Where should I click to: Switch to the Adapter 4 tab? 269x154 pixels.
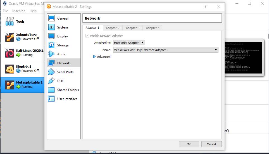(x=153, y=28)
